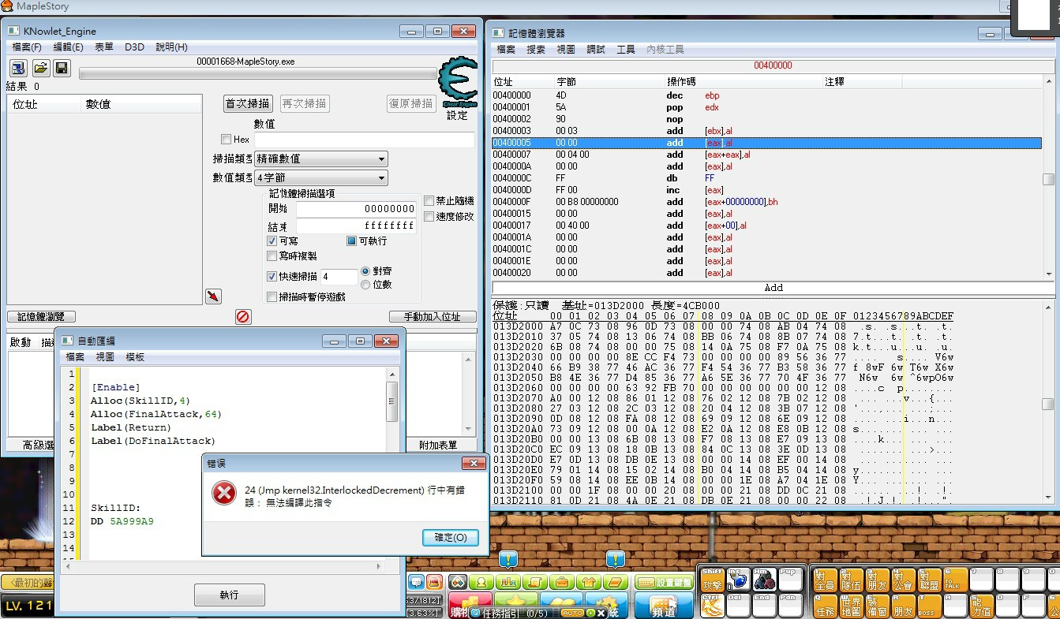Open the 說明(H) help menu
The width and height of the screenshot is (1060, 619).
click(x=171, y=47)
